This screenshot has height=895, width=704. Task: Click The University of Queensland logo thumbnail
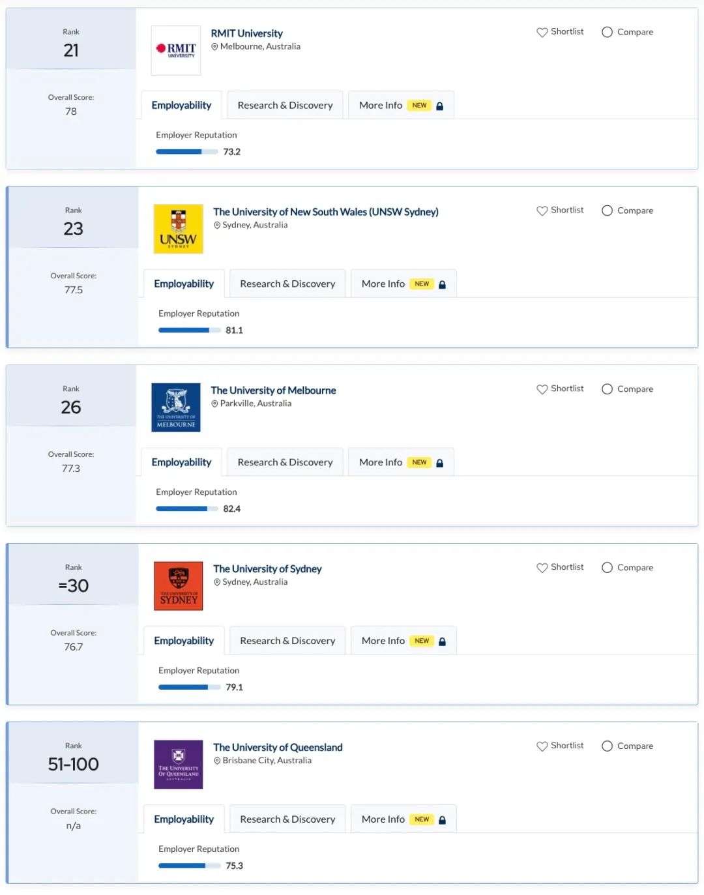179,765
